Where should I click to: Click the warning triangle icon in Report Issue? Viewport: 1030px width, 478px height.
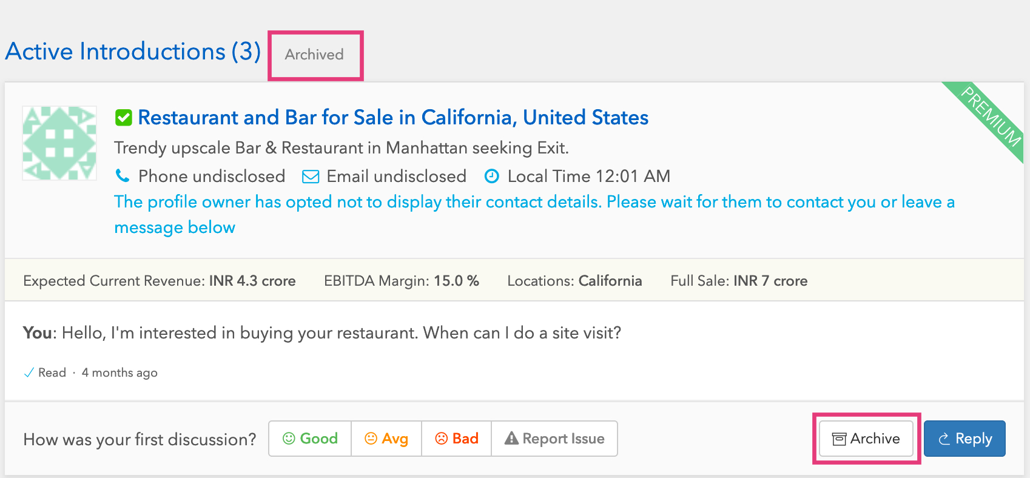[511, 438]
